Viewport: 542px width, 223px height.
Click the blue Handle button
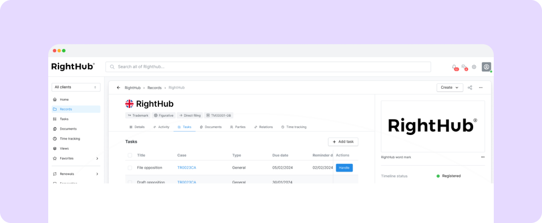pos(344,168)
